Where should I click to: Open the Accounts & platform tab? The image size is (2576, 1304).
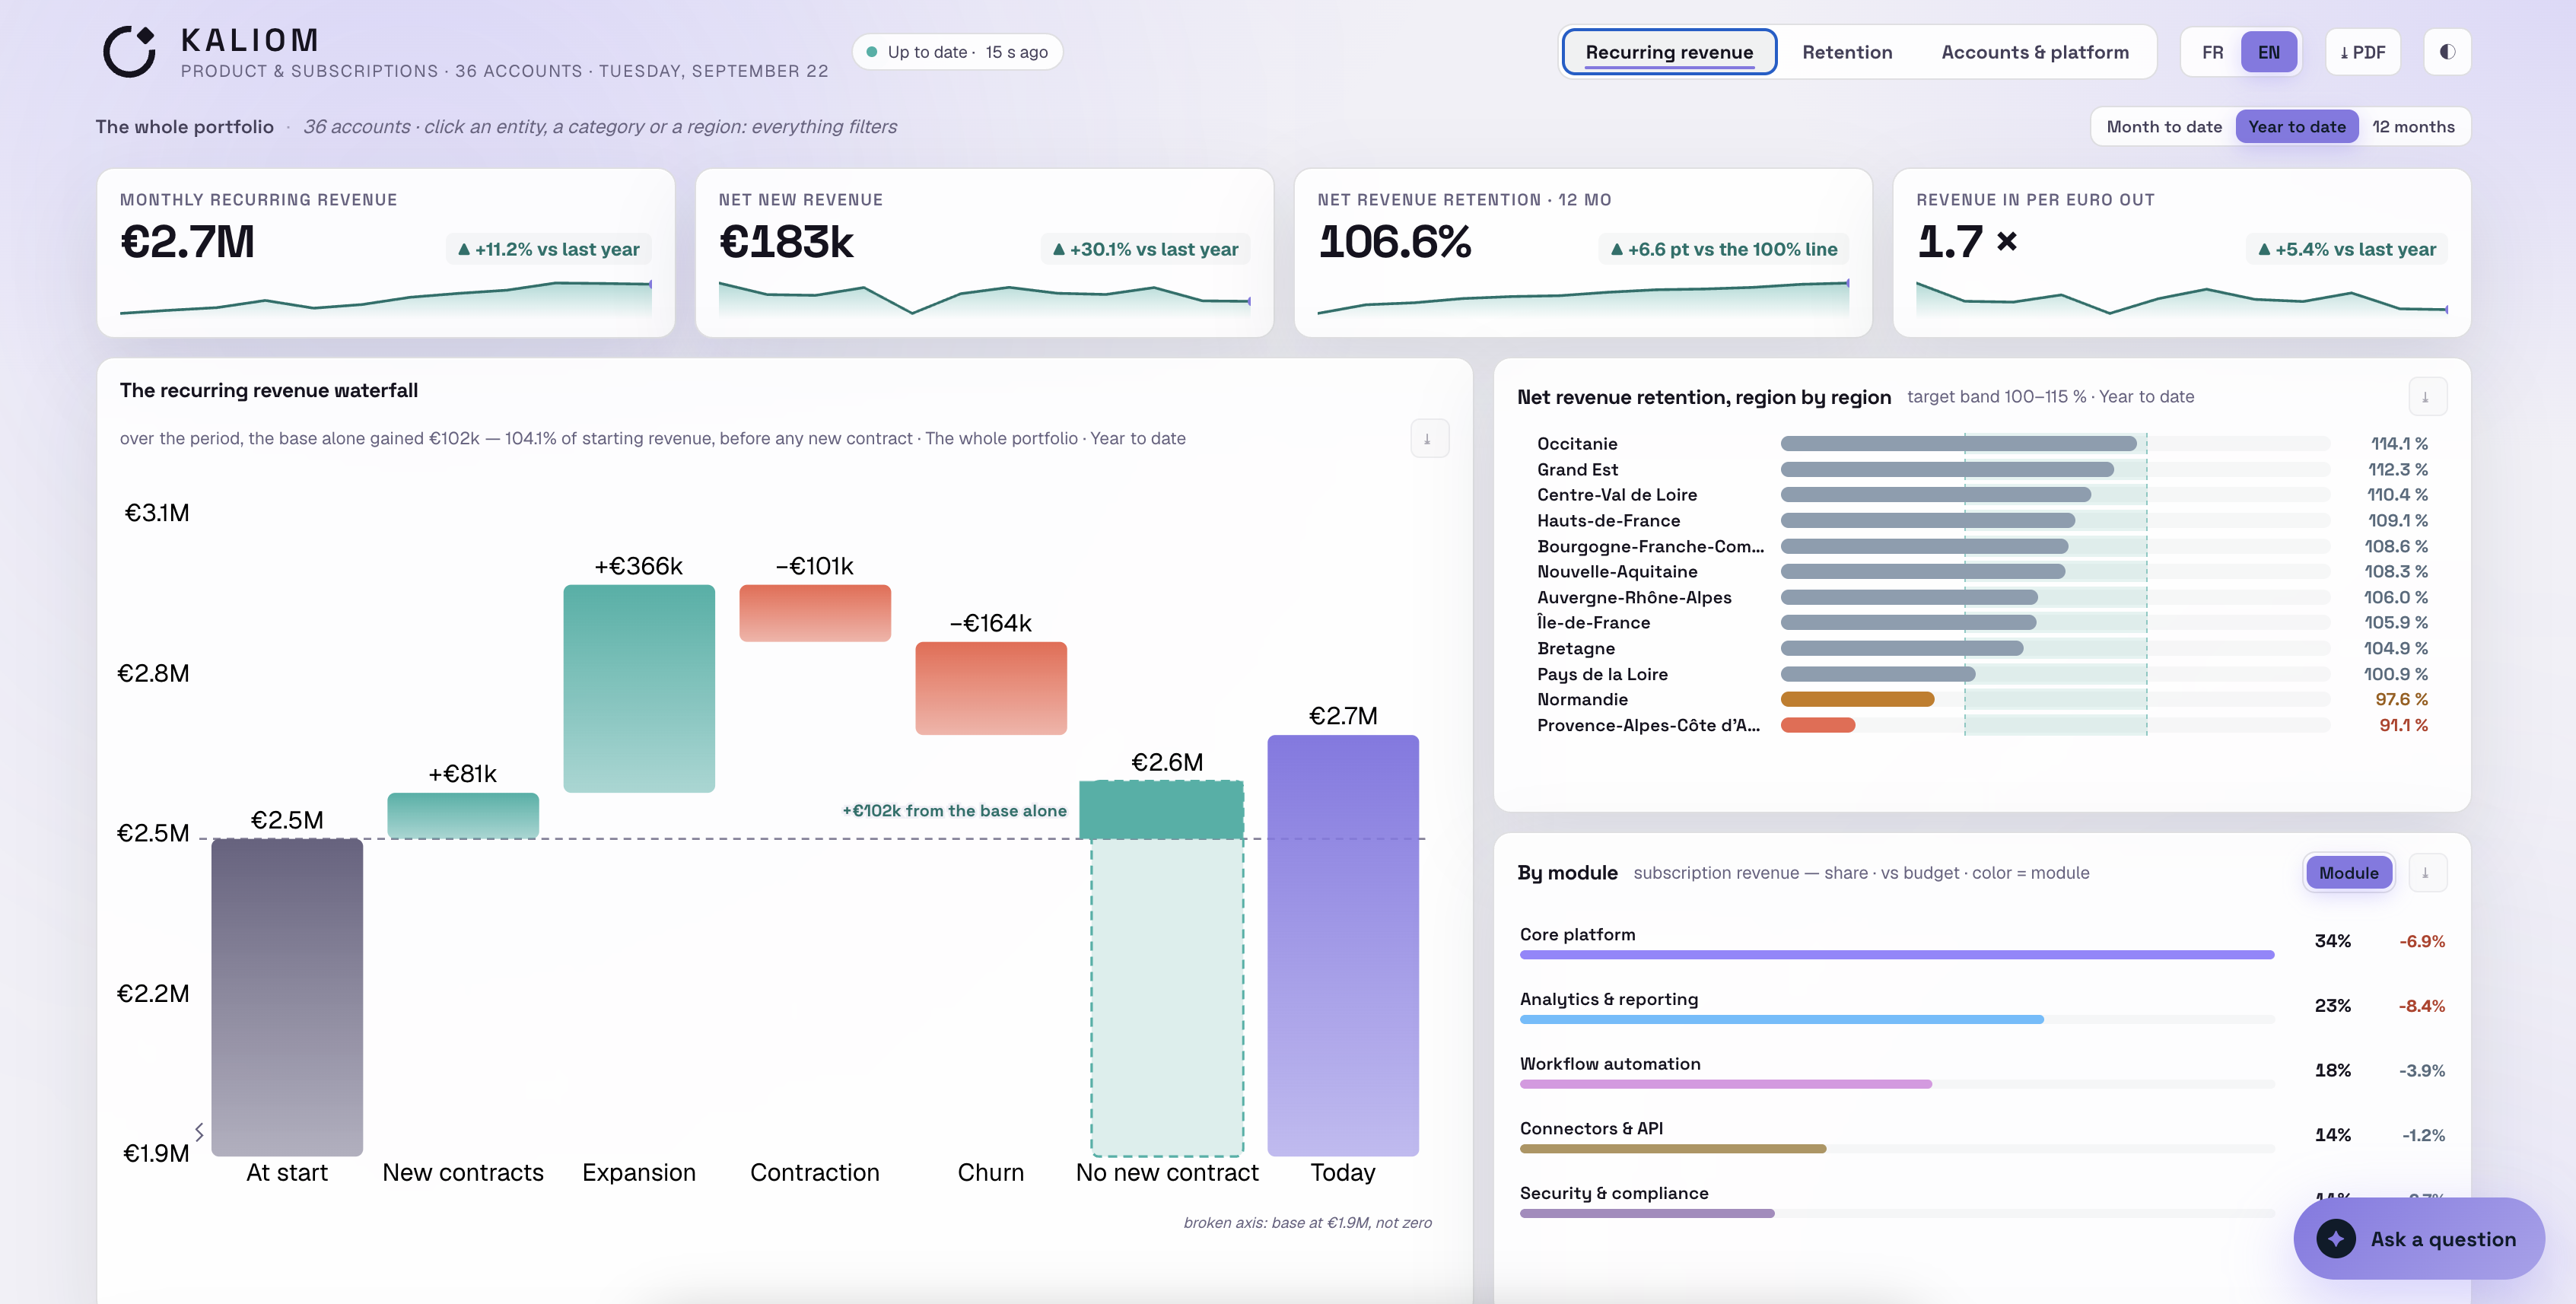(2034, 52)
